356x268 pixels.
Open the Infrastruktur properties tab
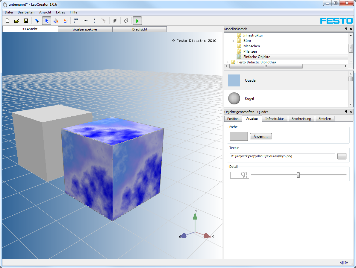pos(275,119)
